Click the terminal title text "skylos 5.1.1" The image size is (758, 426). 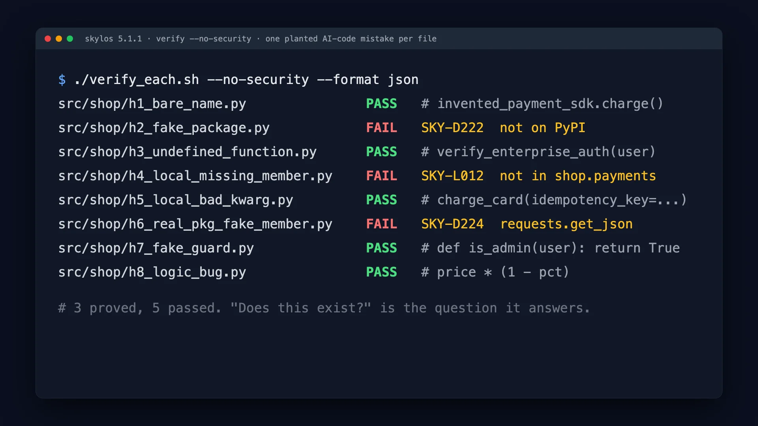113,39
